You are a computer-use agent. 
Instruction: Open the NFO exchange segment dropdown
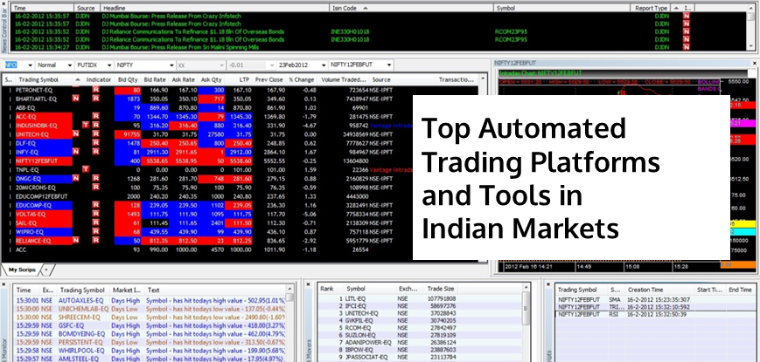30,65
